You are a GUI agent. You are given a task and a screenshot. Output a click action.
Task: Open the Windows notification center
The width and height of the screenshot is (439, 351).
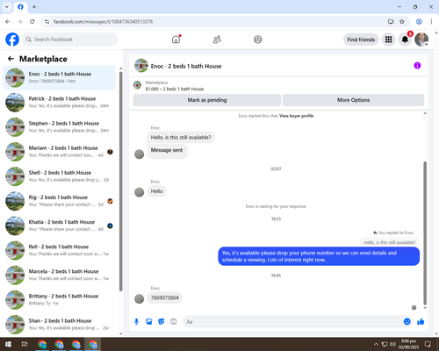428,344
